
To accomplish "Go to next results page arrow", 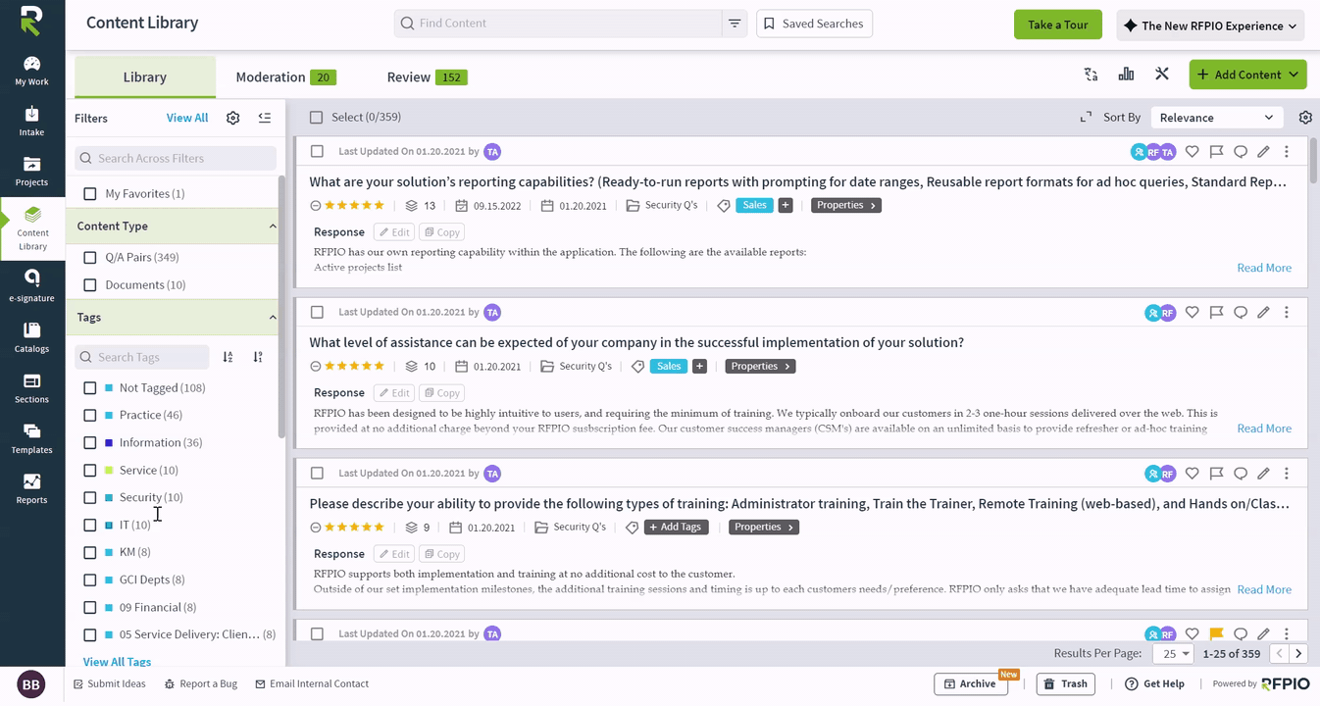I will coord(1298,653).
